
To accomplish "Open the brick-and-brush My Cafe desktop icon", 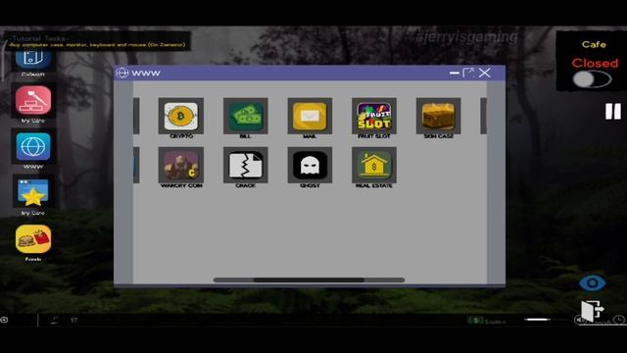I will (33, 100).
